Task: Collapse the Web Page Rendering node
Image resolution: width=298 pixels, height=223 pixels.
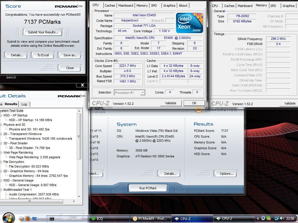Action: tap(1, 152)
